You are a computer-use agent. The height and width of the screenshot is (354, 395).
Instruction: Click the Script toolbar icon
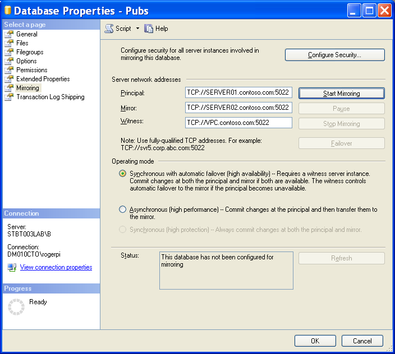coord(109,29)
